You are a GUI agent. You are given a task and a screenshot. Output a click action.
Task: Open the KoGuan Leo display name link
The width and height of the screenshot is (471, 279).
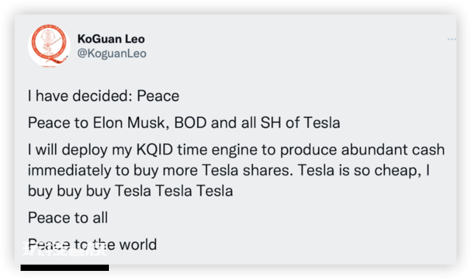click(111, 39)
